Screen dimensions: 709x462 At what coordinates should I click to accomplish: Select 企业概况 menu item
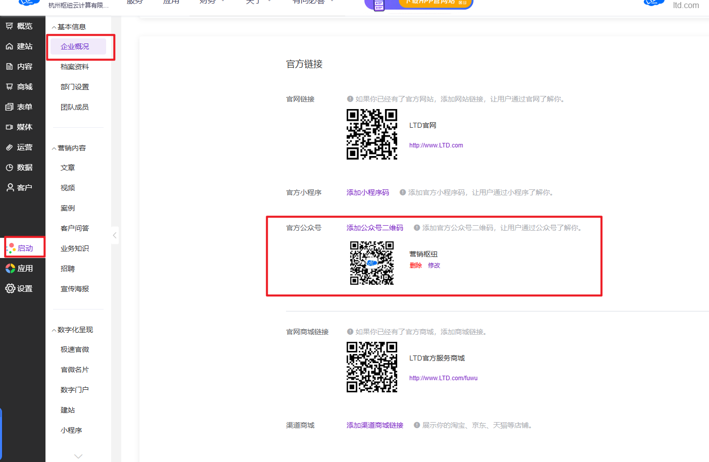pos(78,46)
